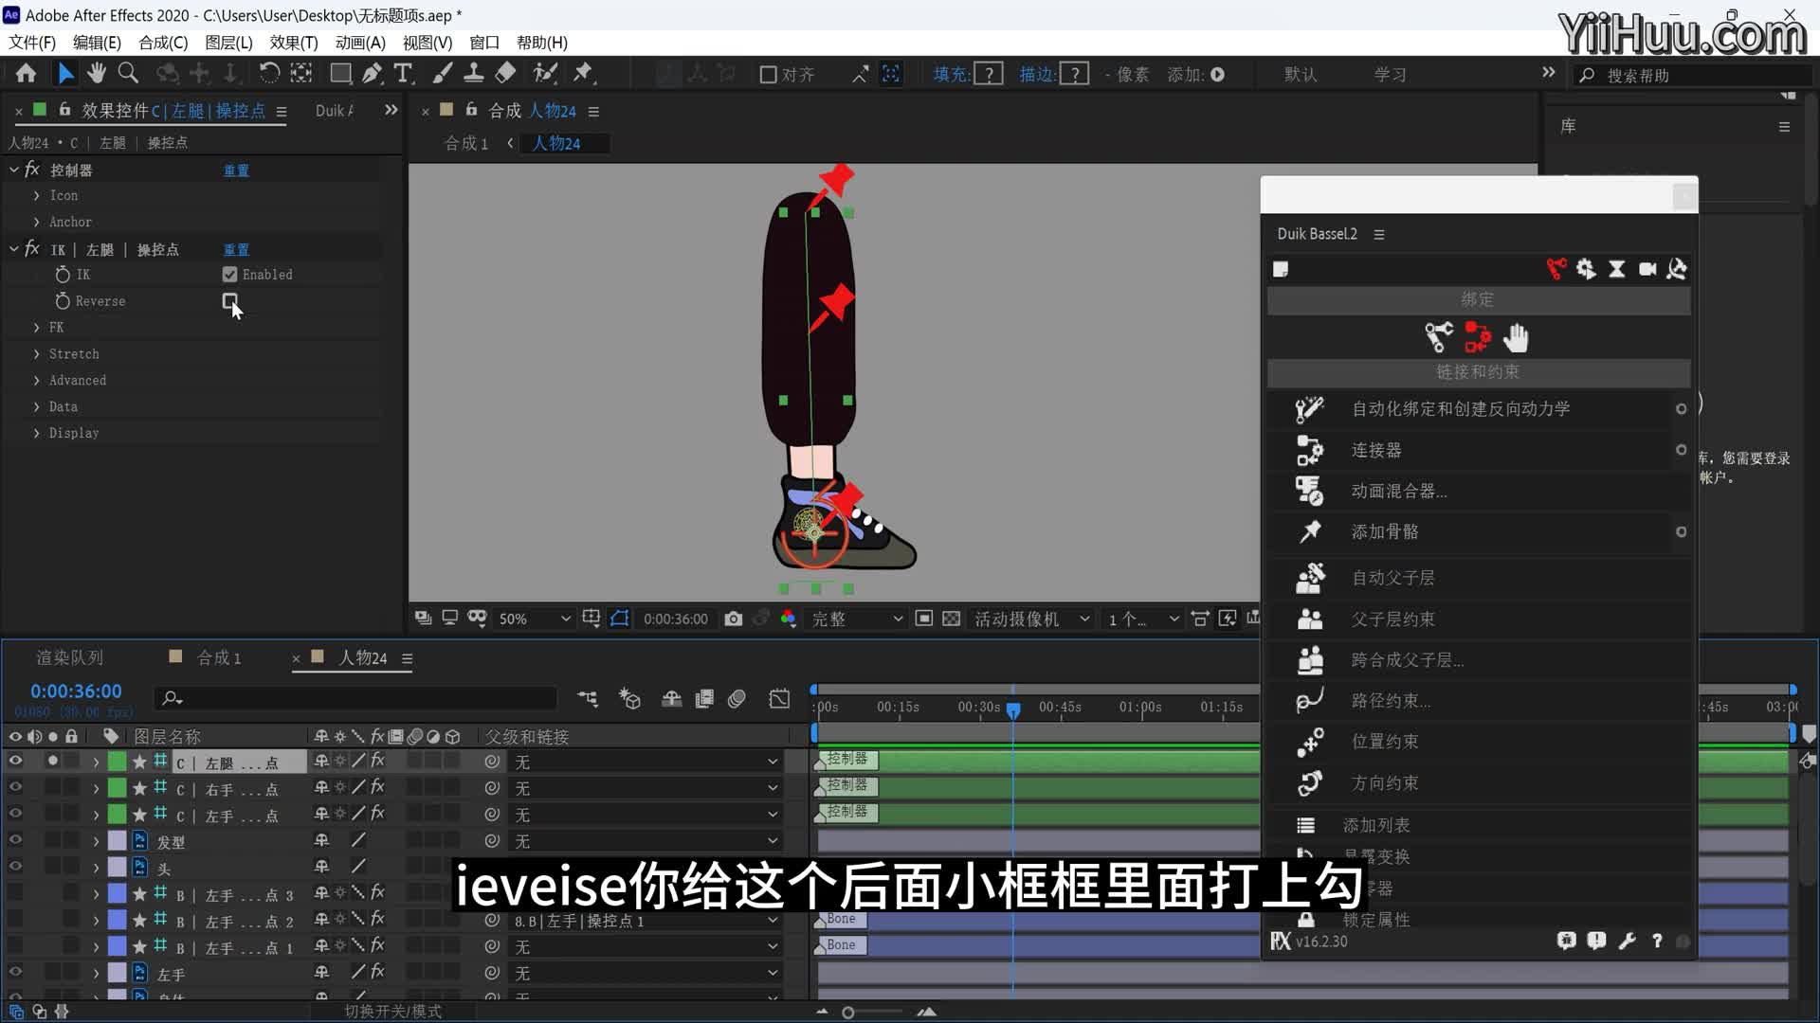This screenshot has width=1820, height=1023.
Task: Select the Eraser tool
Action: click(506, 74)
